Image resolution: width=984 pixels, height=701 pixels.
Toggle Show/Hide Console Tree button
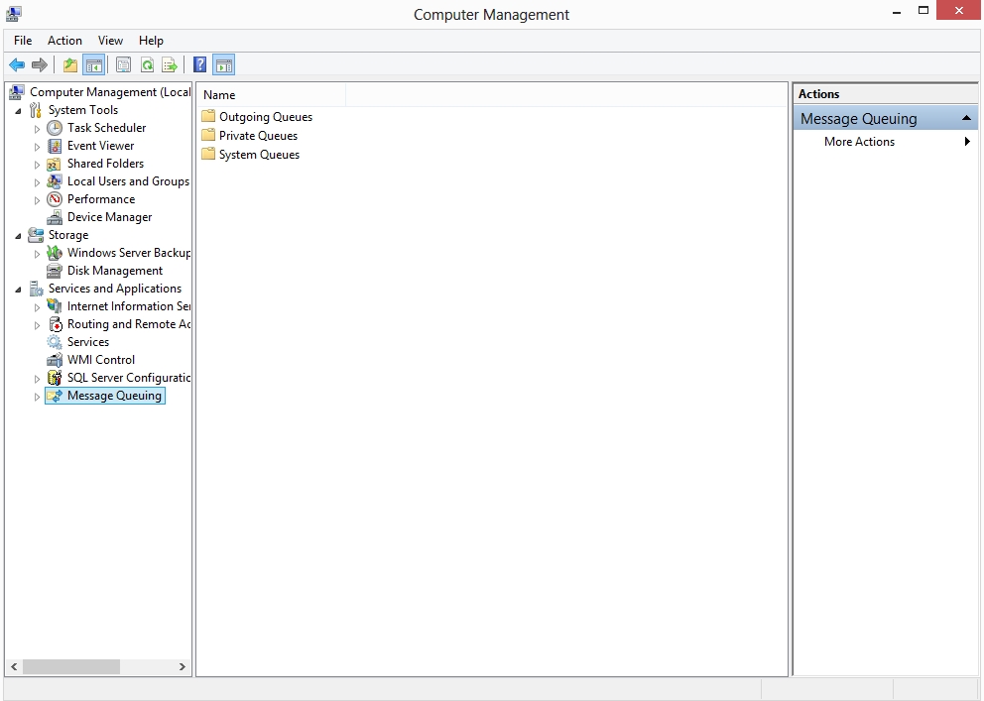94,64
